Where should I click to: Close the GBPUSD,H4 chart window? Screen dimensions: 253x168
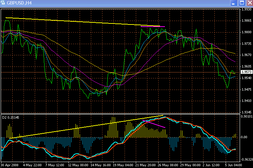[250, 3]
